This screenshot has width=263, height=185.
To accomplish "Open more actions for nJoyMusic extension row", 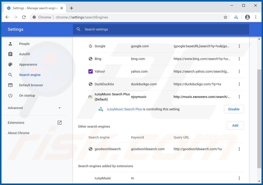I will coord(239,178).
